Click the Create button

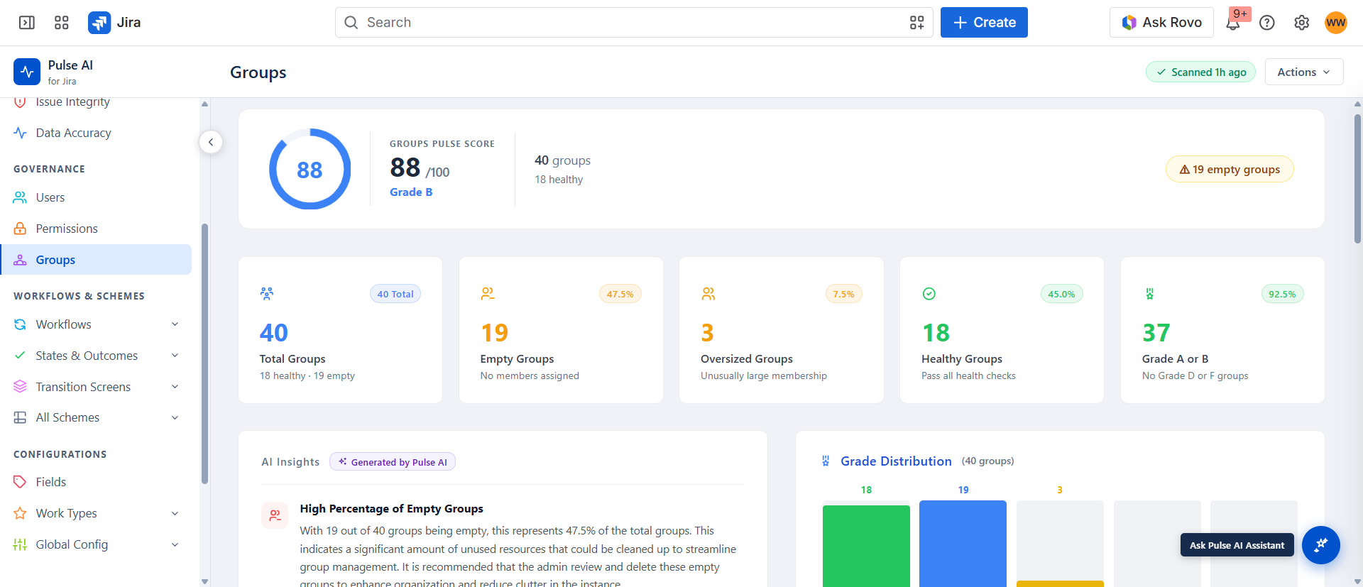[x=984, y=23]
